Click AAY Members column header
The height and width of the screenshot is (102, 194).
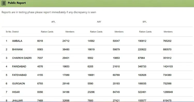pyautogui.click(x=119, y=32)
